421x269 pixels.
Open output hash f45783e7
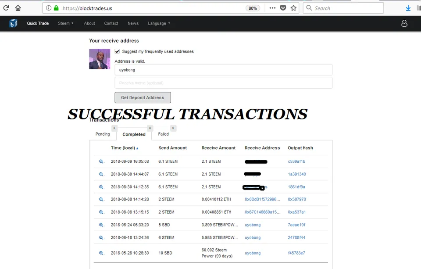click(x=296, y=253)
